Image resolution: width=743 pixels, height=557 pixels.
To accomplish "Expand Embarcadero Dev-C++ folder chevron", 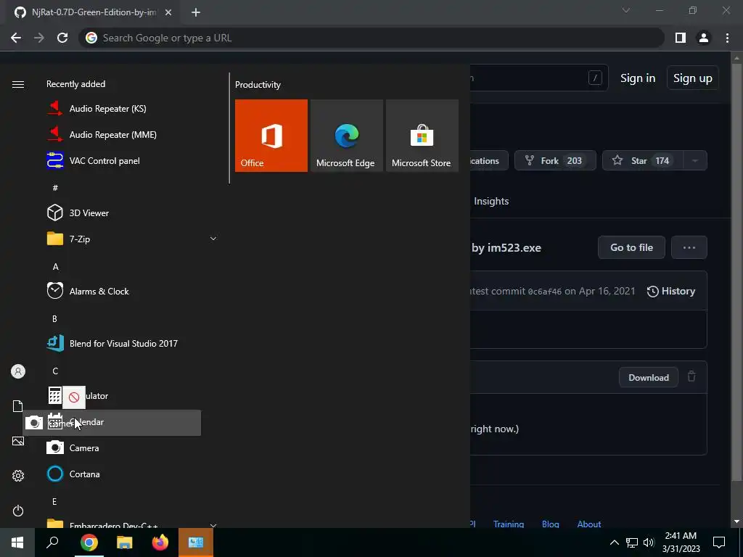I will coord(213,525).
